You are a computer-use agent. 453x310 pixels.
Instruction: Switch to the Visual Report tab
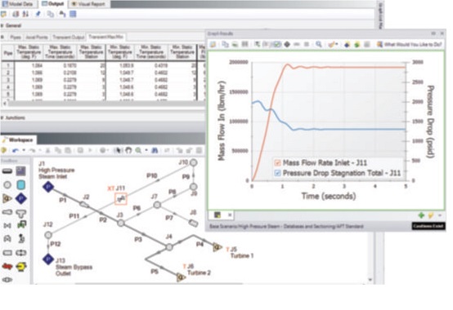click(x=88, y=4)
